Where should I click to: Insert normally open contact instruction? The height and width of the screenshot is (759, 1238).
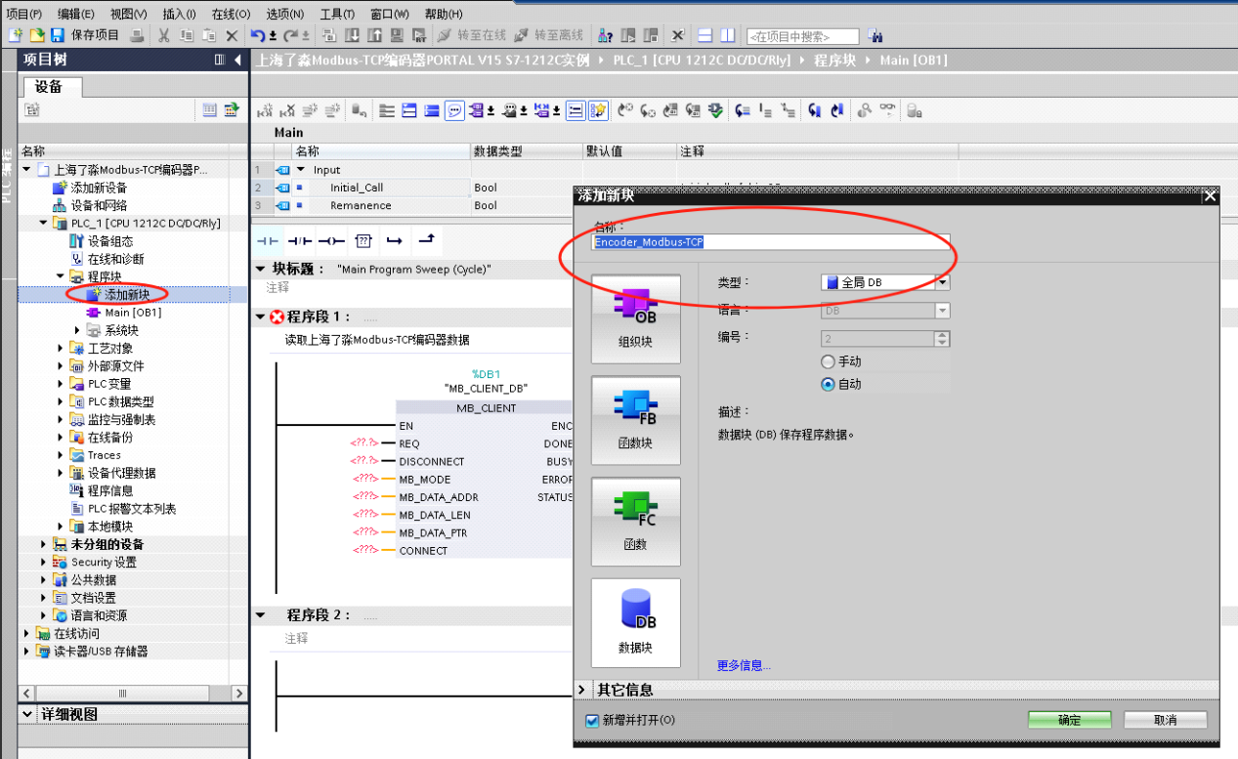267,240
